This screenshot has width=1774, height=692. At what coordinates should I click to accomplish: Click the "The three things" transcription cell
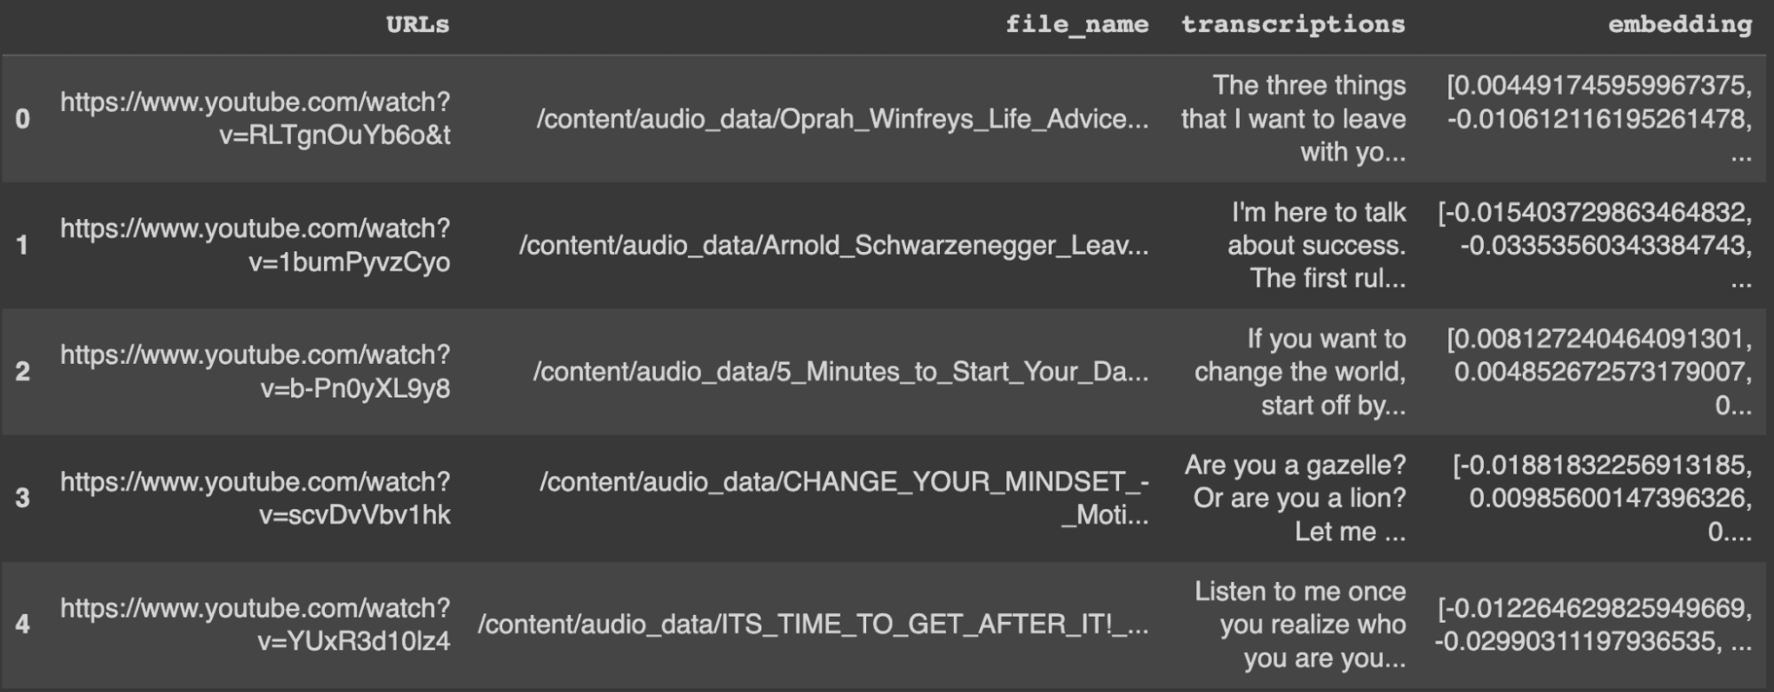(x=1294, y=119)
